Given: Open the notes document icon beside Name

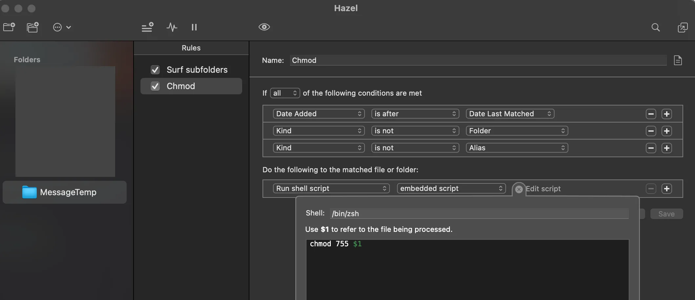Looking at the screenshot, I should pos(678,60).
